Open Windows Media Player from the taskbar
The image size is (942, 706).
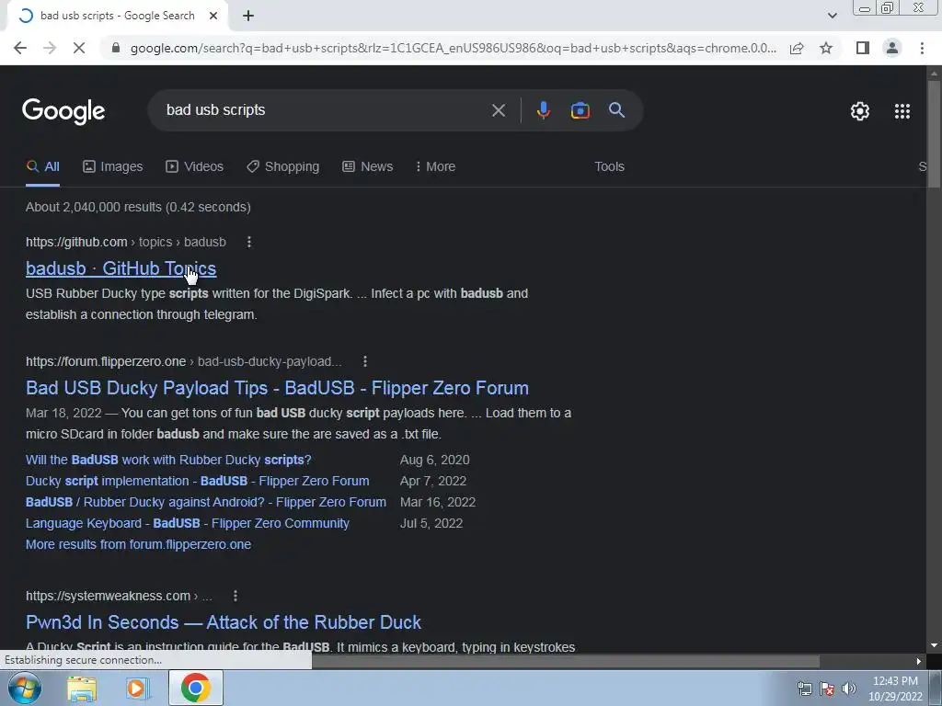pyautogui.click(x=137, y=689)
